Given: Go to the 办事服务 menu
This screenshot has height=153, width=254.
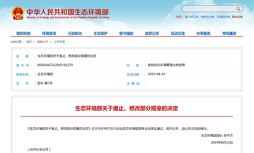Looking at the screenshot, I should (204, 33).
